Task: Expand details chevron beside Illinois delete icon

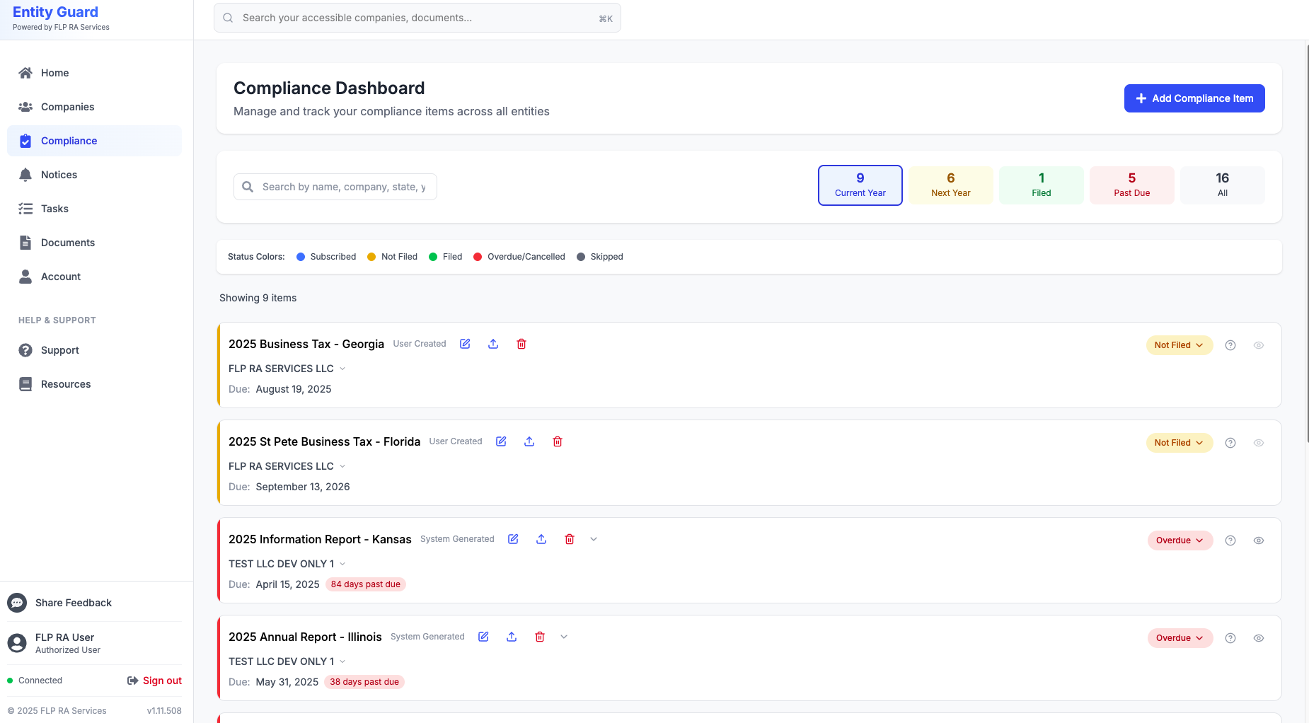Action: coord(564,637)
